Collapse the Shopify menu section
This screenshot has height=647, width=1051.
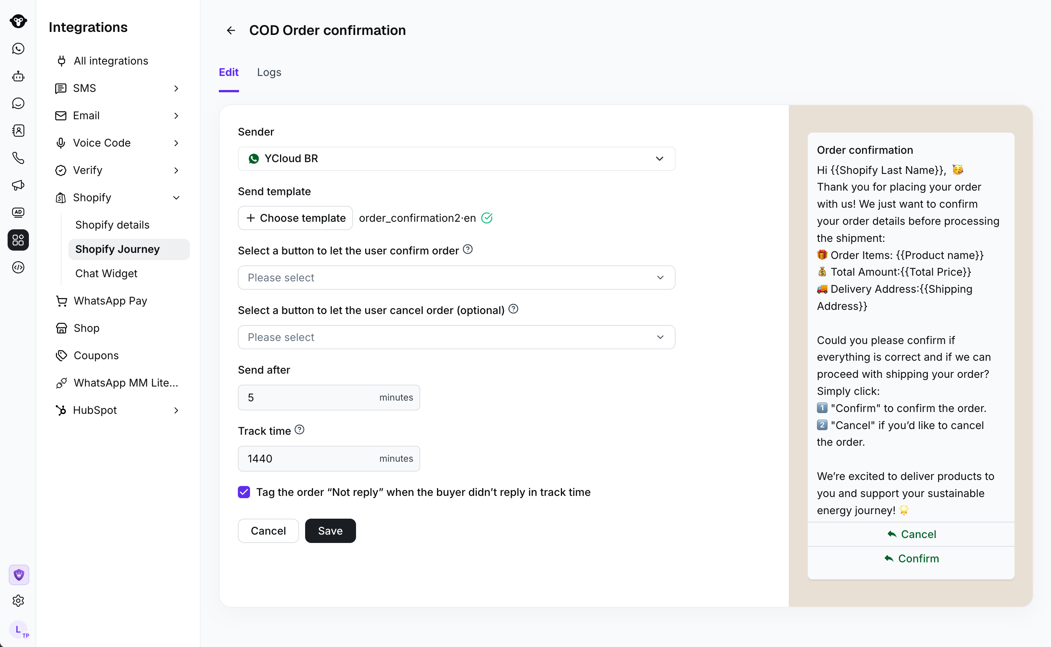(x=118, y=198)
